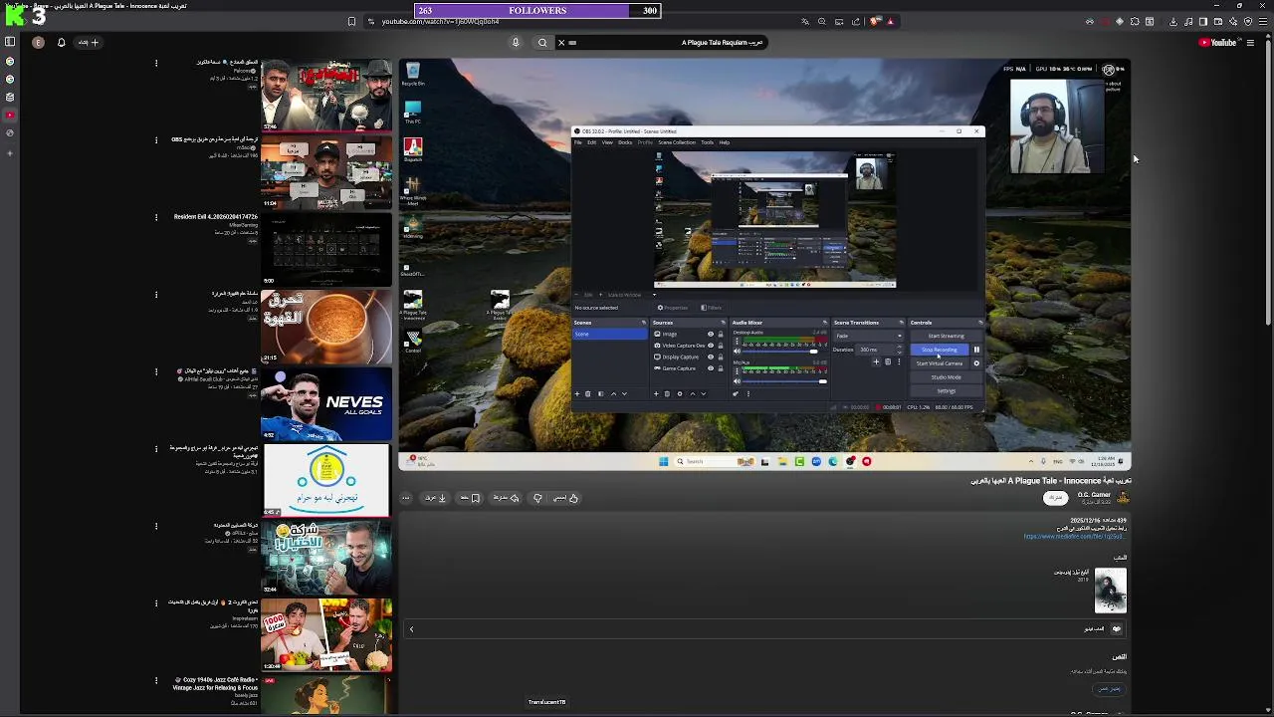The image size is (1274, 717).
Task: Click Start Streaming in OBS Controls
Action: pyautogui.click(x=946, y=336)
